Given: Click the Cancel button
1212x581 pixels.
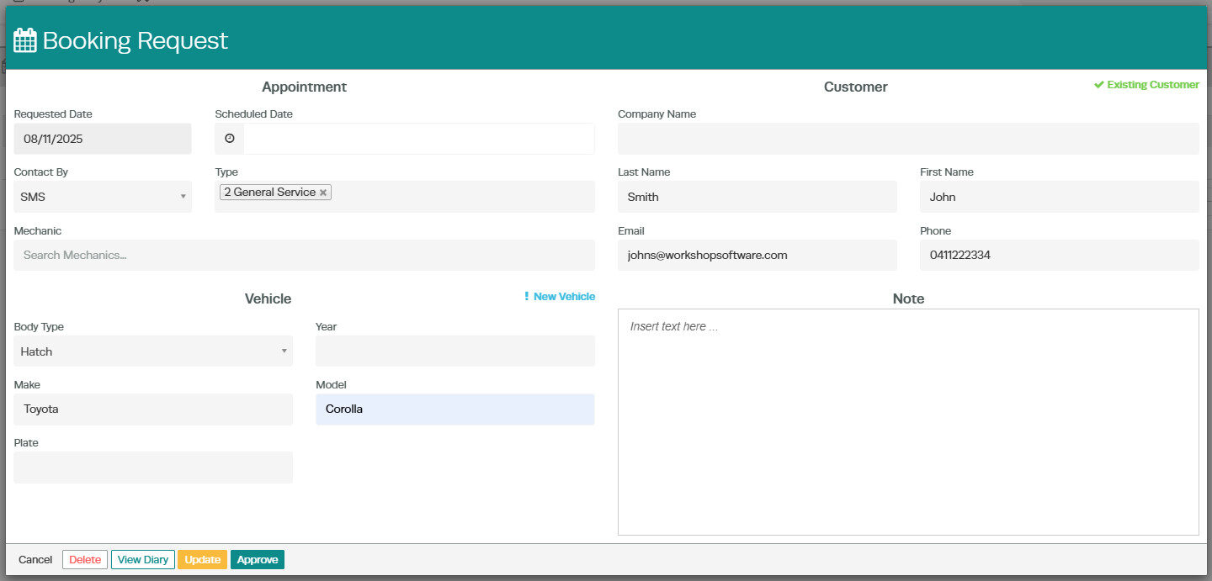Looking at the screenshot, I should click(35, 560).
